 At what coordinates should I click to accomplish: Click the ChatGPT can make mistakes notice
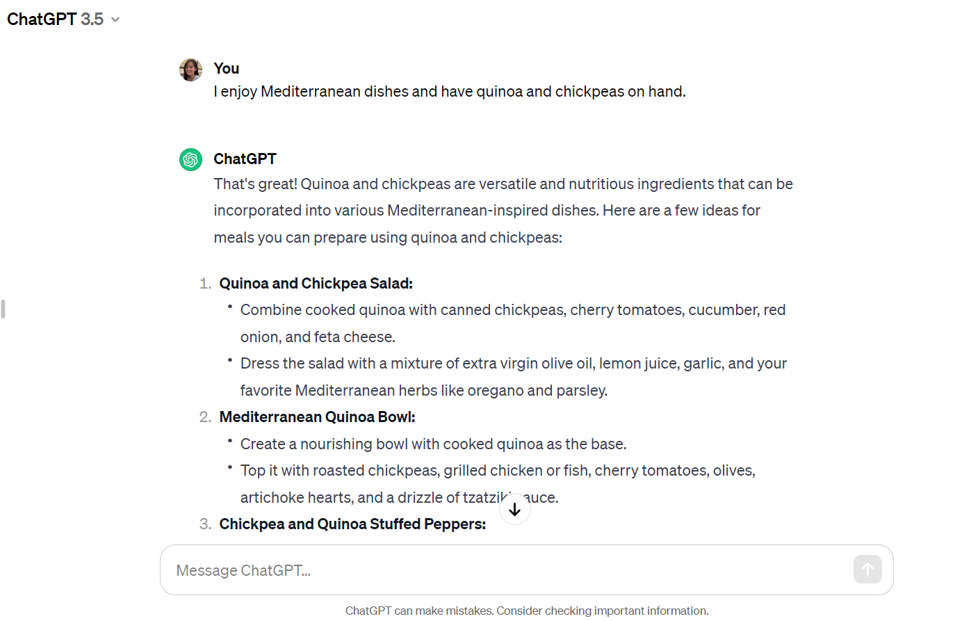526,610
